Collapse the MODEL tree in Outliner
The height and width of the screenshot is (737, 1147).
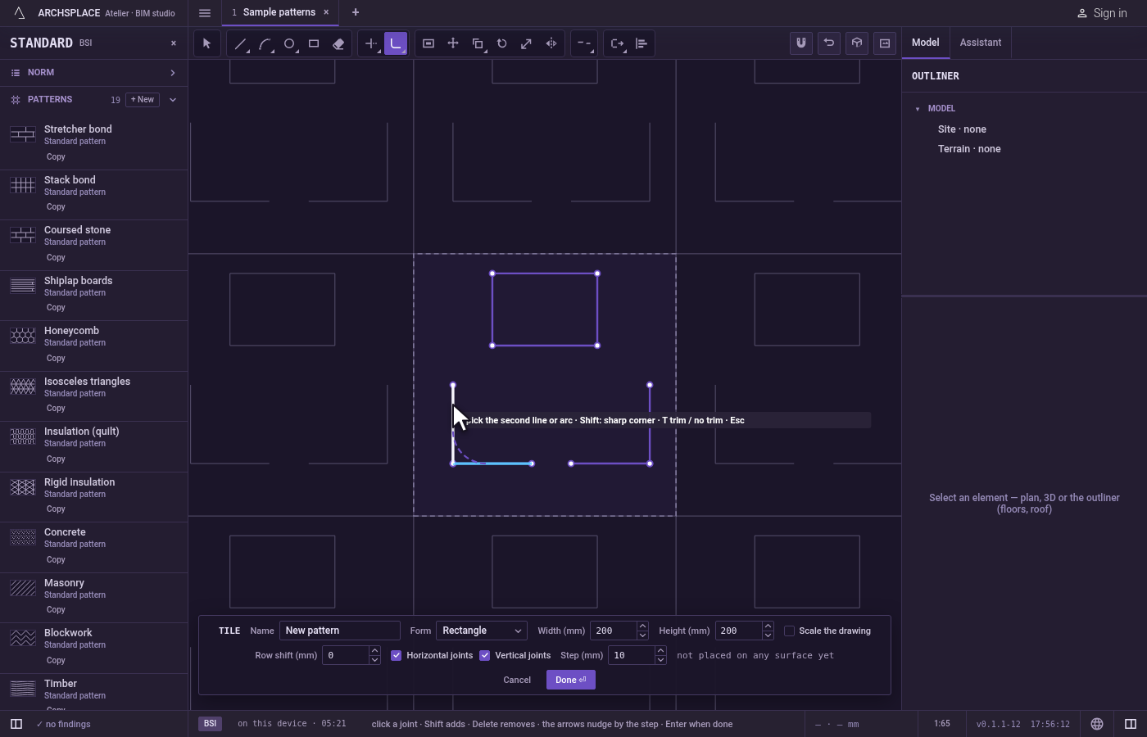918,109
